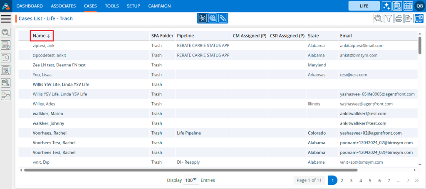426x189 pixels.
Task: Toggle the Life cases people view button
Action: pos(202,18)
